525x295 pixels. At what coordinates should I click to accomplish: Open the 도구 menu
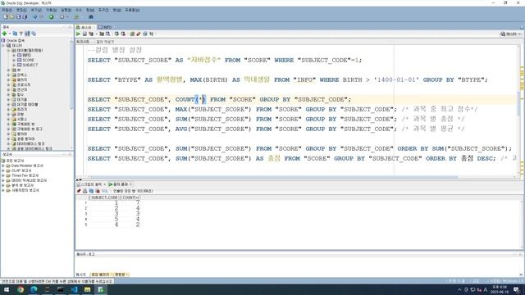click(103, 10)
